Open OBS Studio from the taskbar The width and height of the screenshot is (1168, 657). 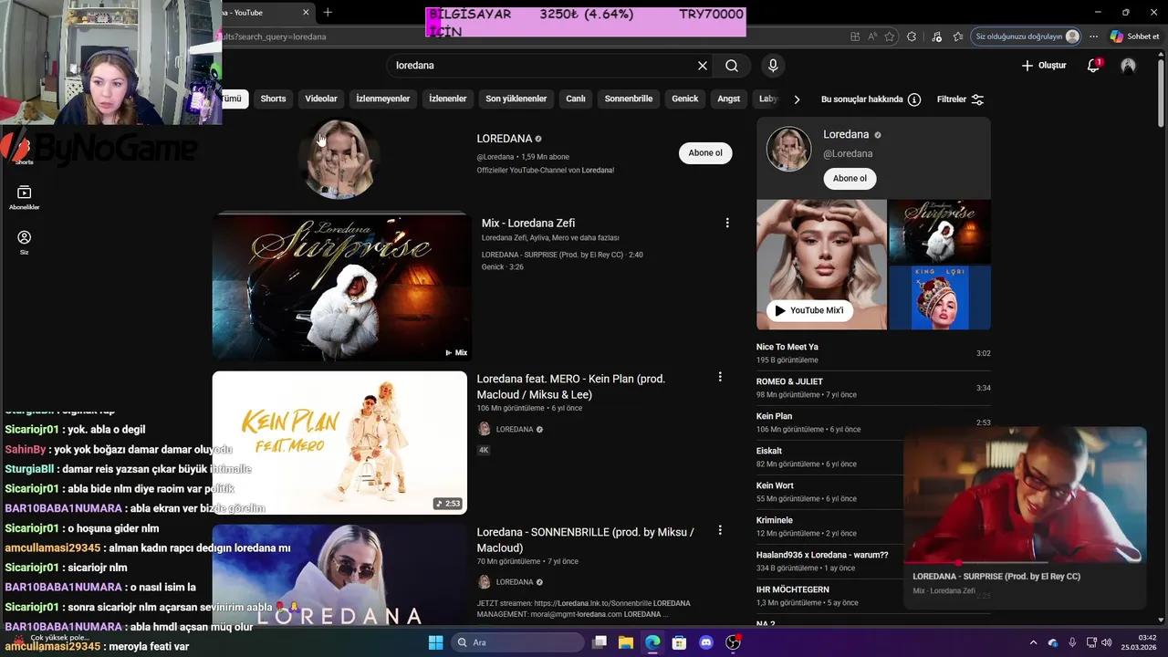click(x=733, y=642)
